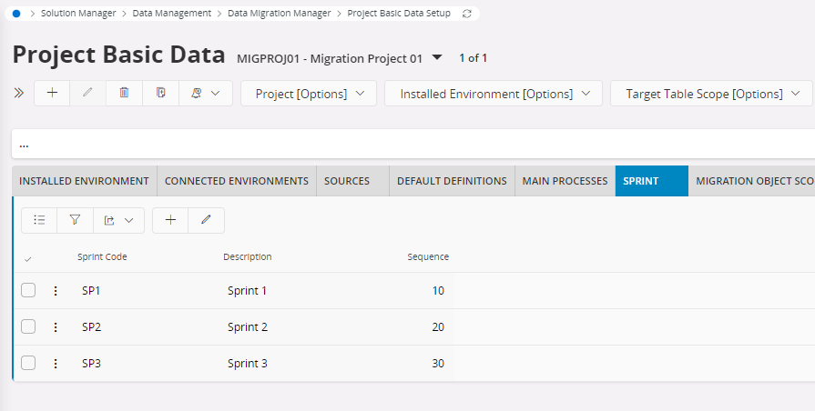Click the pencil edit icon in the Sprint toolbar
Viewport: 815px width, 411px height.
pos(206,220)
